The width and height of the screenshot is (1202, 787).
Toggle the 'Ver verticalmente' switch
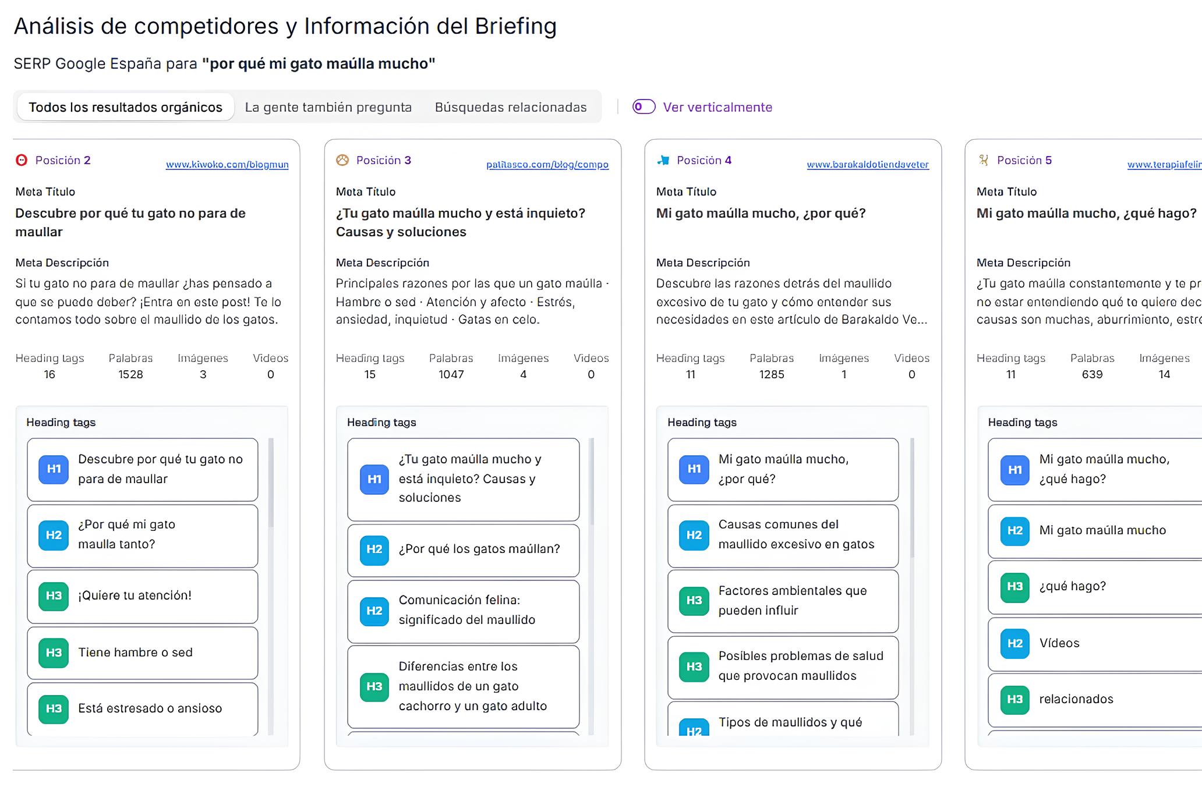click(x=644, y=107)
